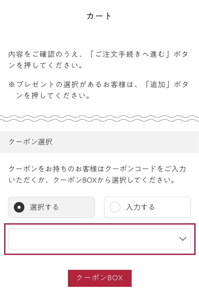Choose the 入力する radio option

(x=147, y=207)
